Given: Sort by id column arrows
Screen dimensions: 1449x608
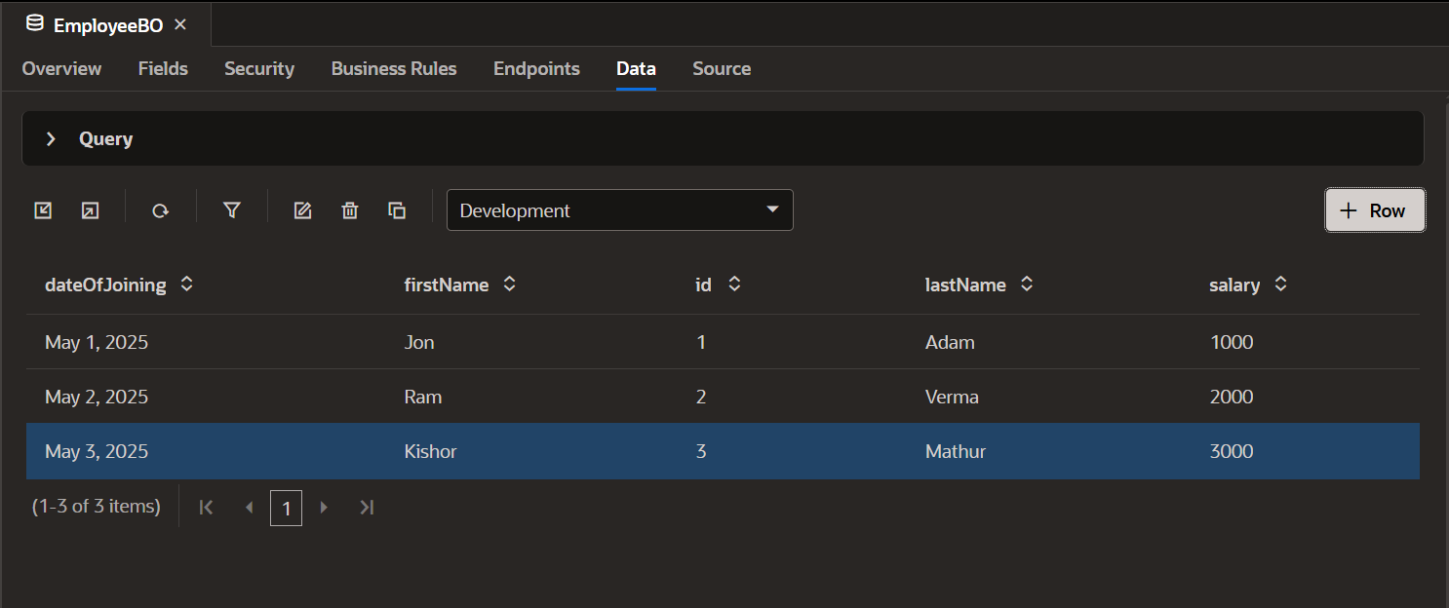Looking at the screenshot, I should pyautogui.click(x=735, y=285).
